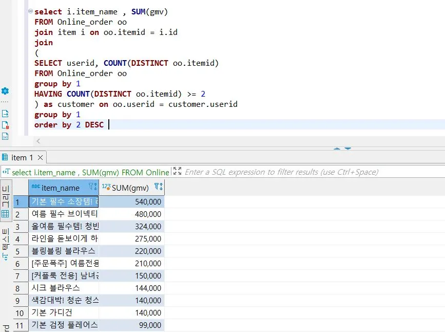
Task: Click the value 275,000
Action: click(x=148, y=239)
